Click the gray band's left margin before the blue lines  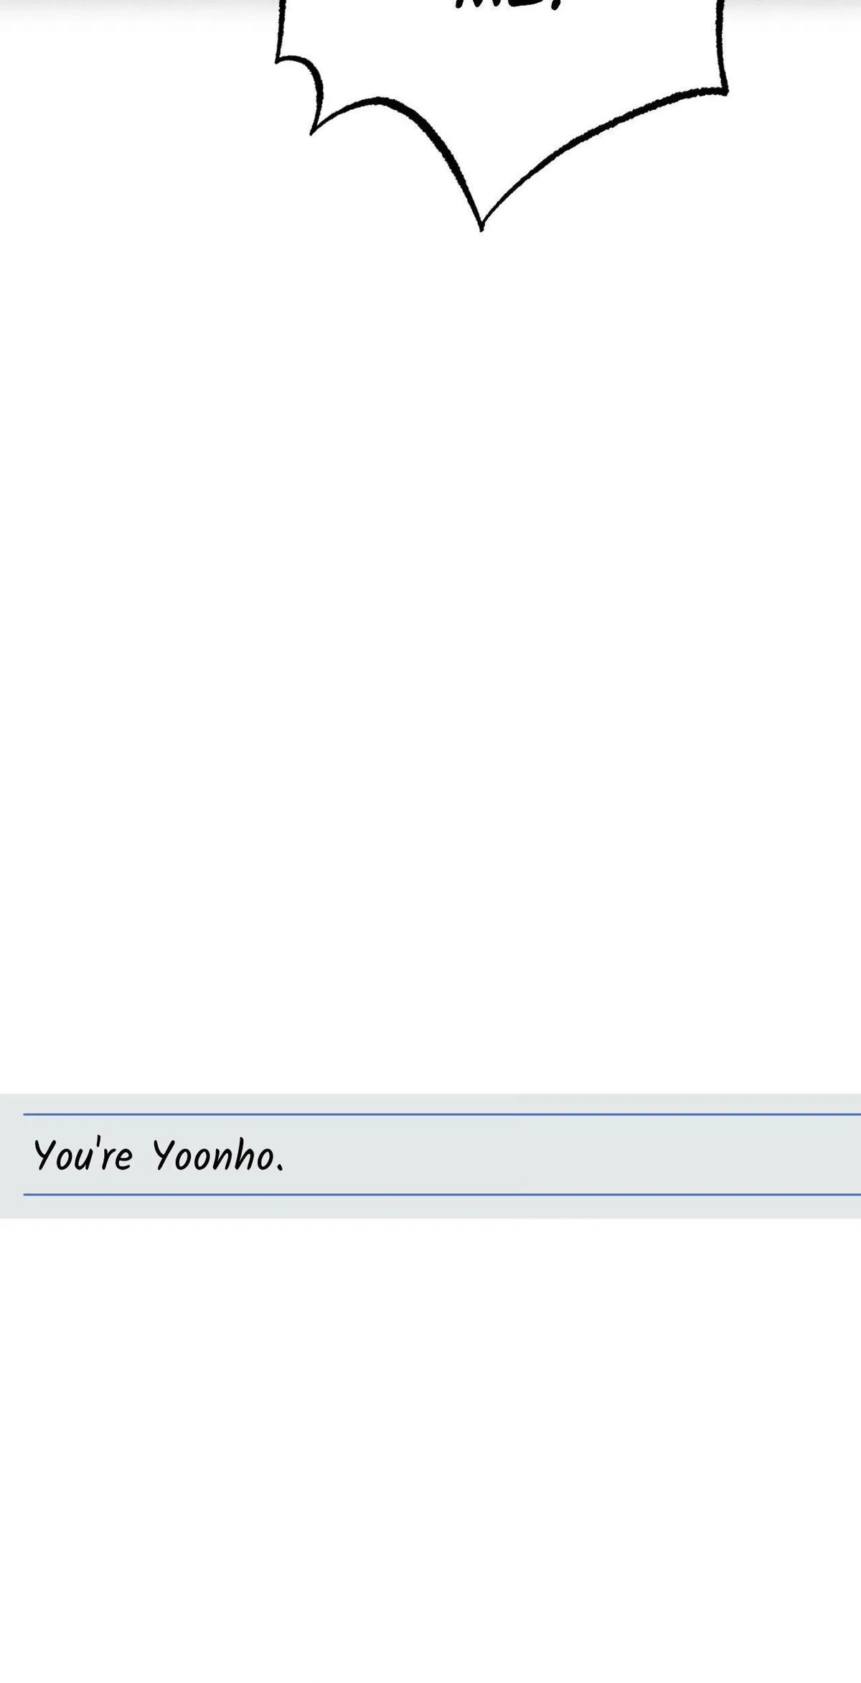pos(11,1156)
